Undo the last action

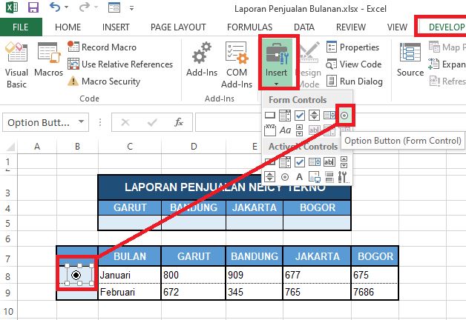55,7
